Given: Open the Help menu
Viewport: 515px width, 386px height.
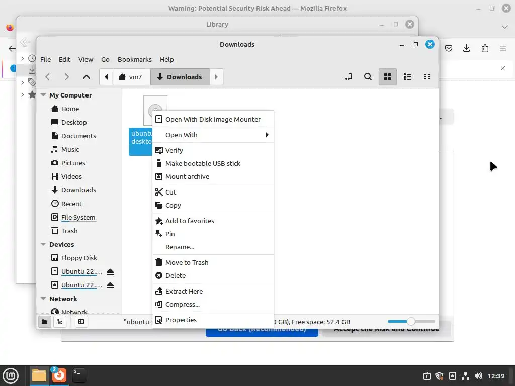Looking at the screenshot, I should point(166,59).
